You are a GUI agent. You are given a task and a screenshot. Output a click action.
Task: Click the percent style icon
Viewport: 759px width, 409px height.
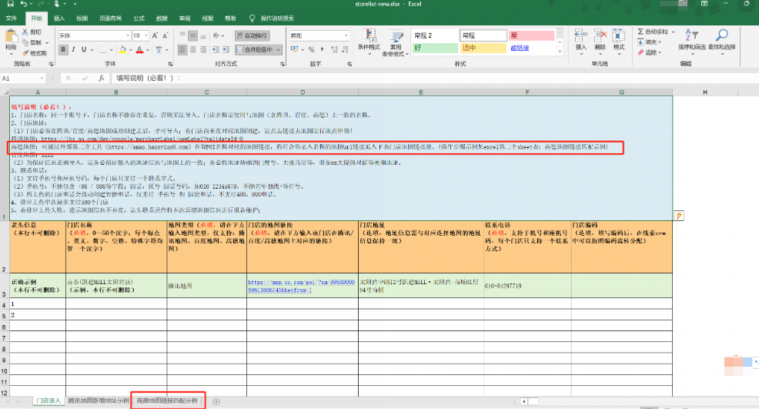311,49
